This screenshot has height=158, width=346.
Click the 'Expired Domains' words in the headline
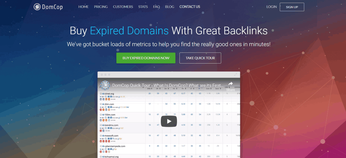point(129,31)
